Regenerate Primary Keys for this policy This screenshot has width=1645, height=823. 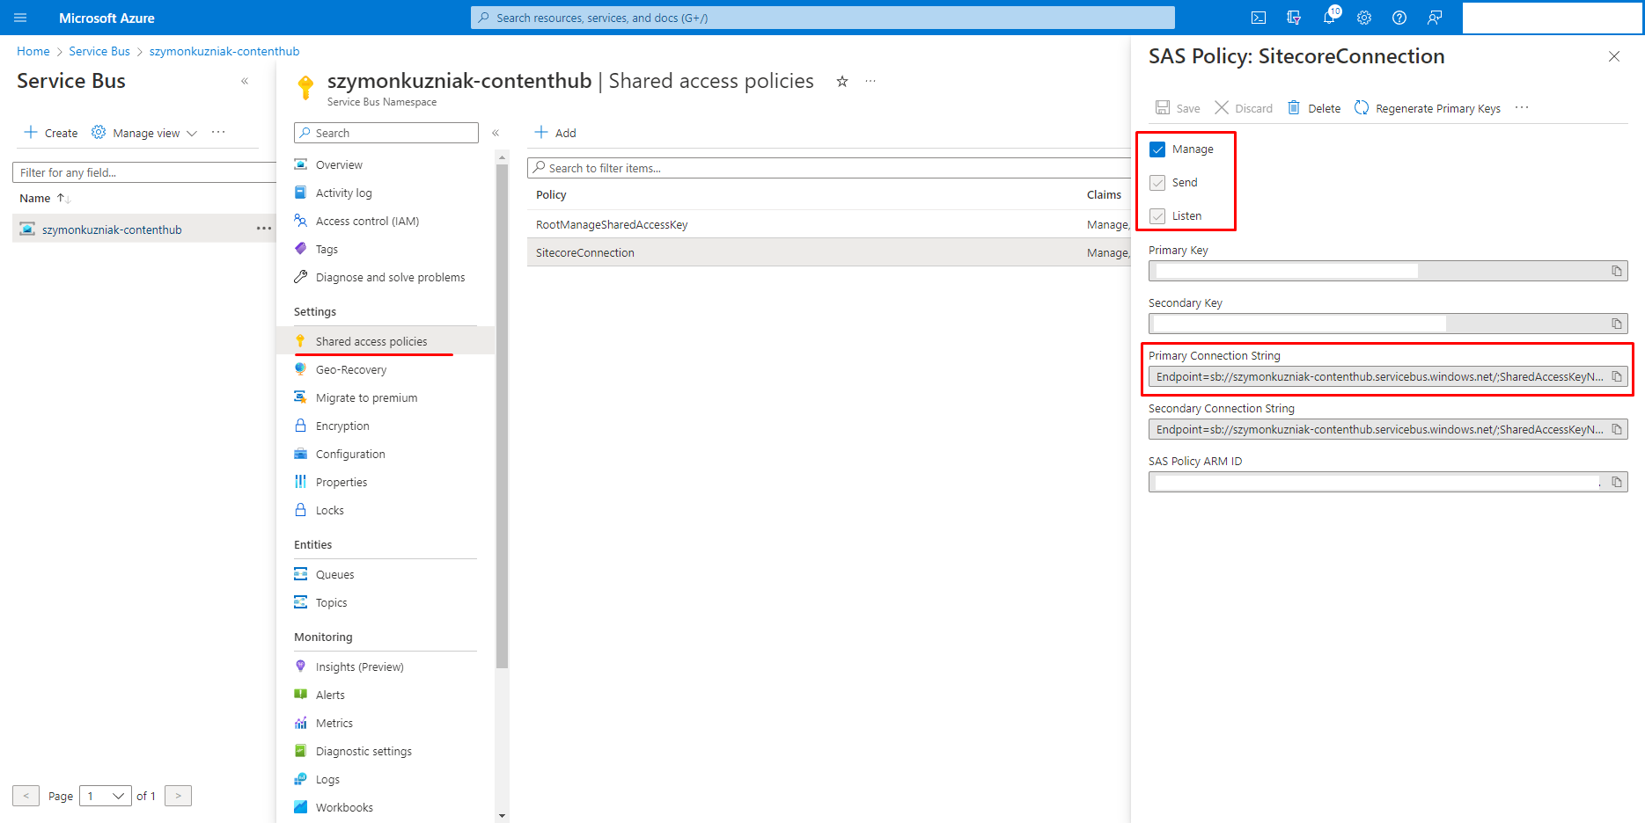(1428, 108)
